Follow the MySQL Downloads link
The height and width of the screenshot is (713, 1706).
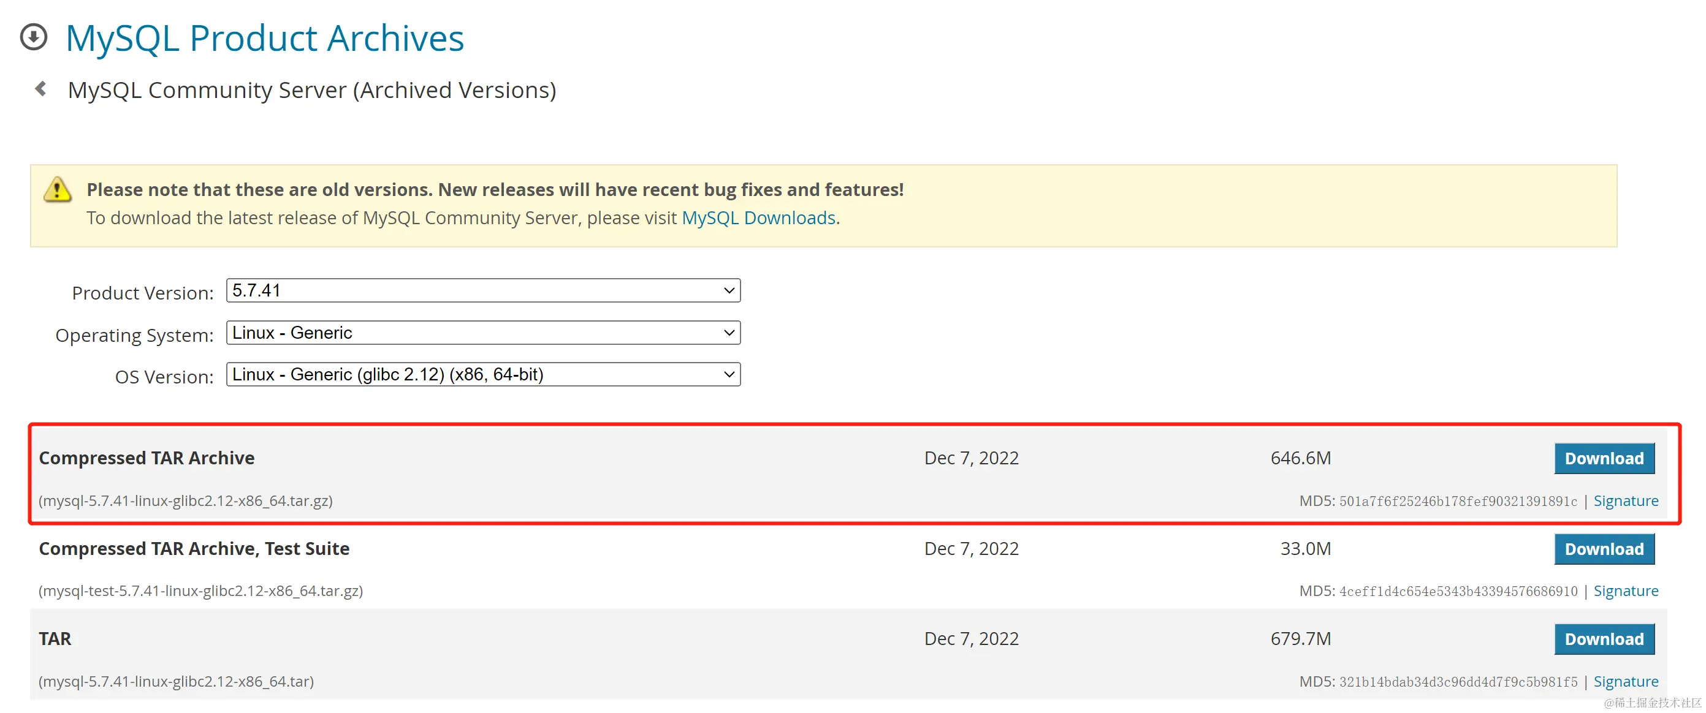coord(758,218)
